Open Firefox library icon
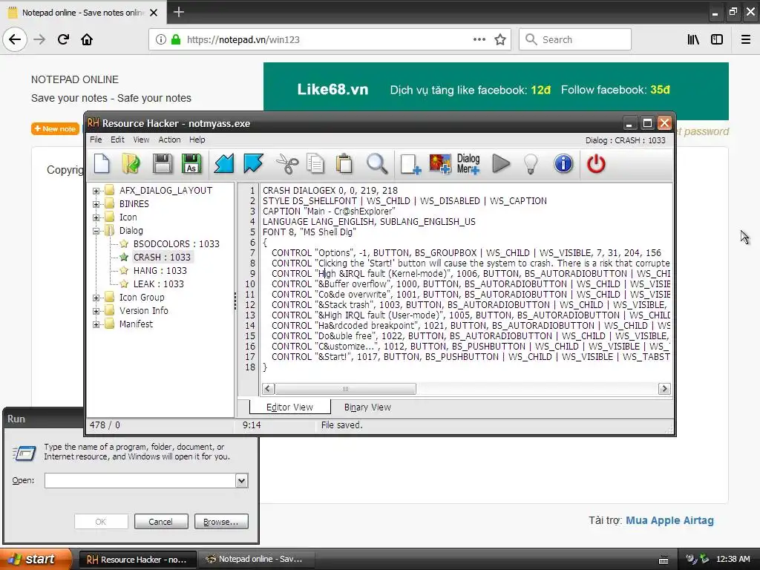The image size is (760, 570). (x=693, y=39)
